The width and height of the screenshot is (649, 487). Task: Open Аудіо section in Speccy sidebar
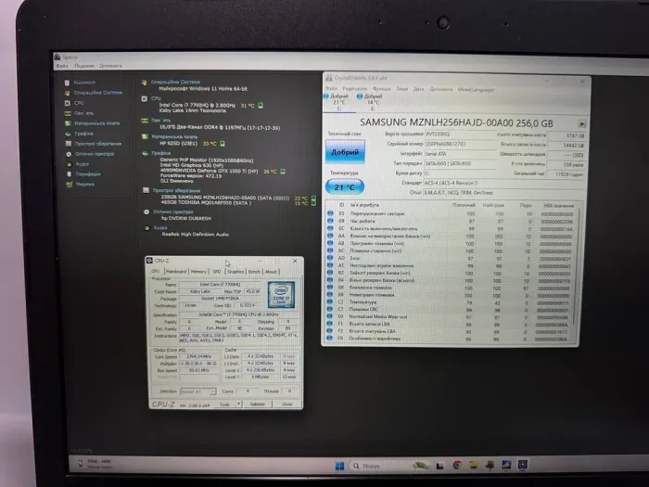81,163
